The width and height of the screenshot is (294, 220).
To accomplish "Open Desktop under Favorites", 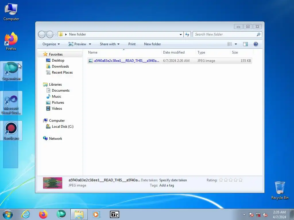I will pos(58,60).
